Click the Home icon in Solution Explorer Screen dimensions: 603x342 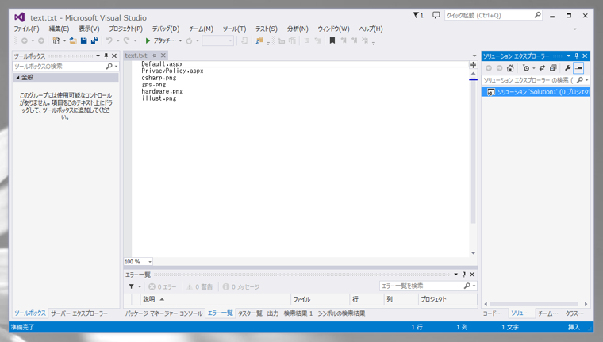tap(510, 68)
